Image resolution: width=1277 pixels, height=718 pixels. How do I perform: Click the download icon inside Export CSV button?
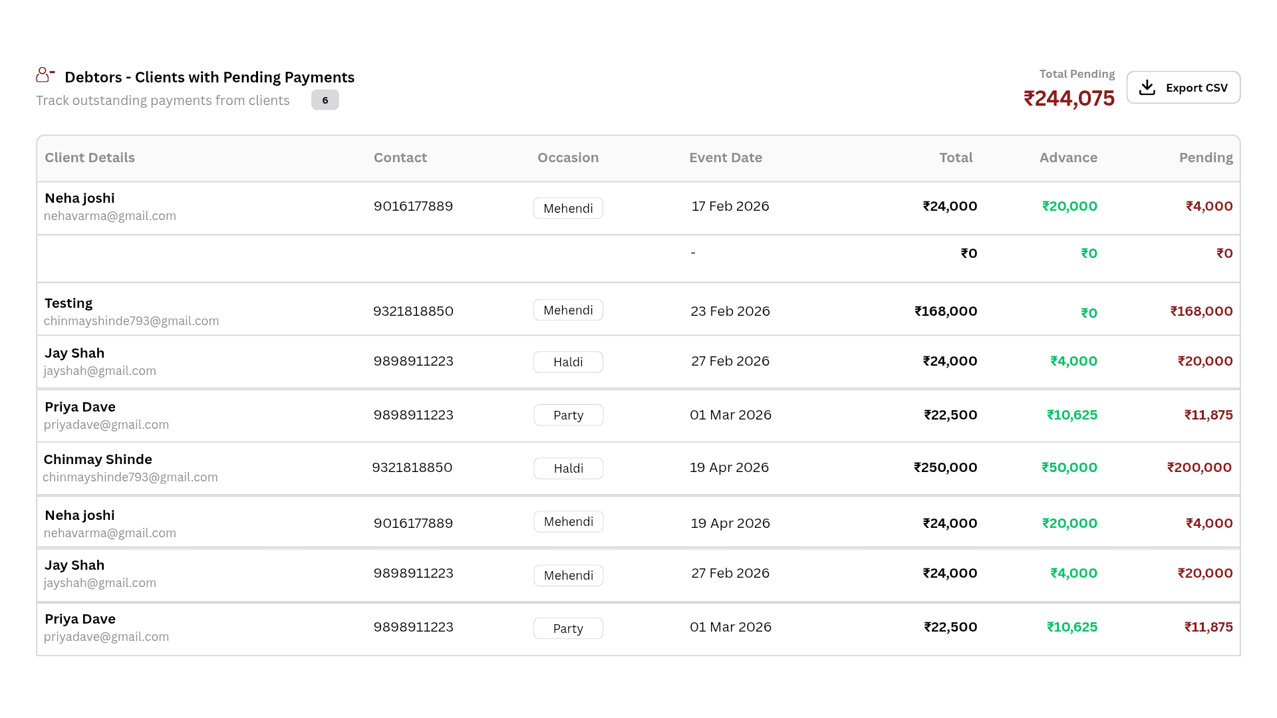coord(1147,87)
